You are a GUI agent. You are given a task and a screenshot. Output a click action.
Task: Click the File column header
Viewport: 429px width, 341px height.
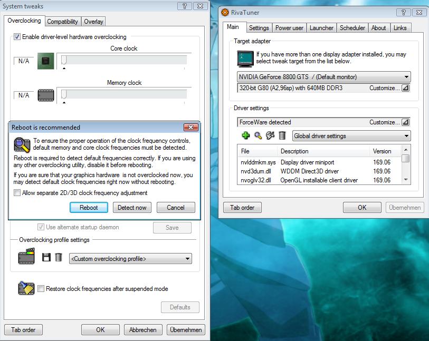click(258, 151)
